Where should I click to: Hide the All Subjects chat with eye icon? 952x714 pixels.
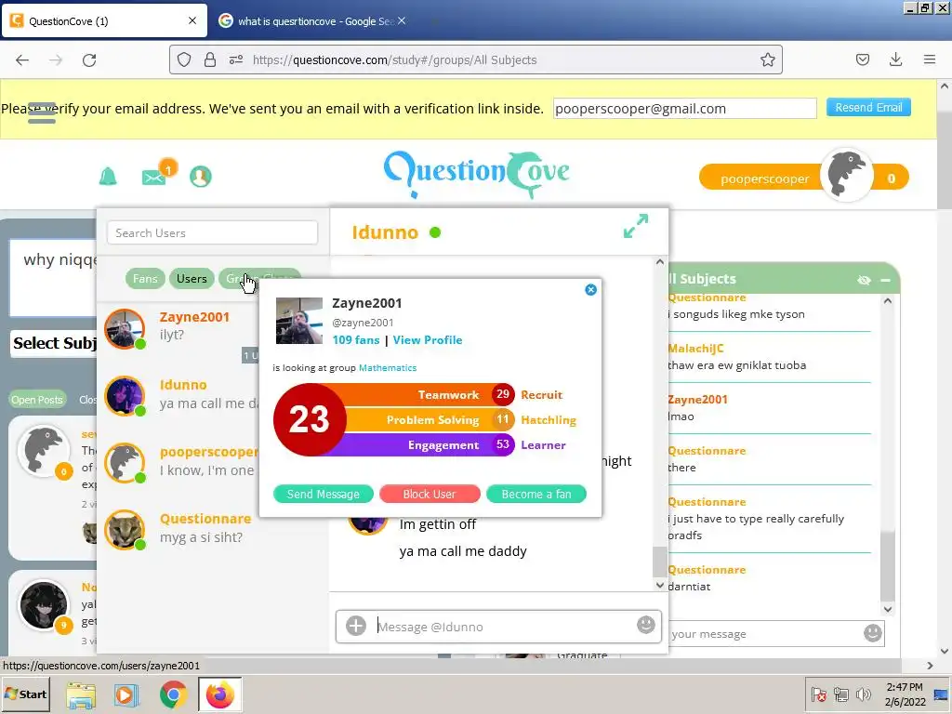point(864,280)
